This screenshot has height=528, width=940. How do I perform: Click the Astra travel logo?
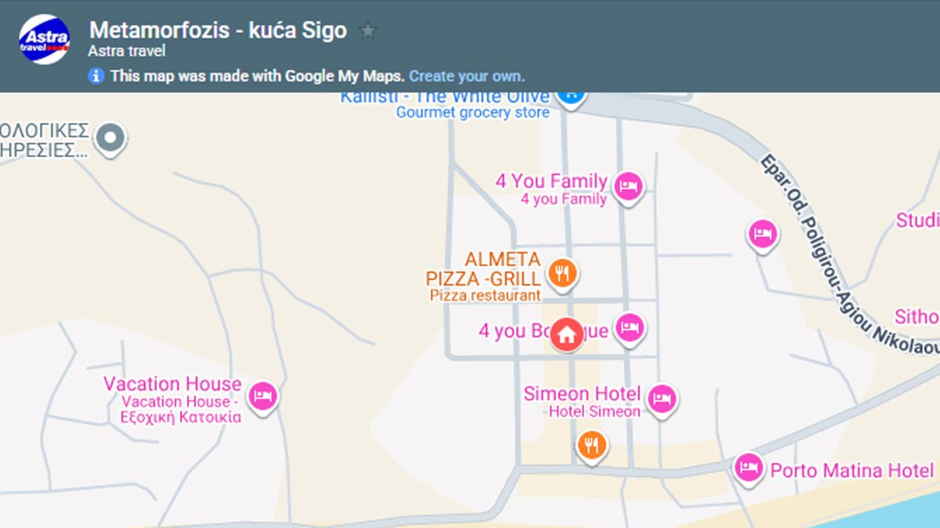(44, 39)
